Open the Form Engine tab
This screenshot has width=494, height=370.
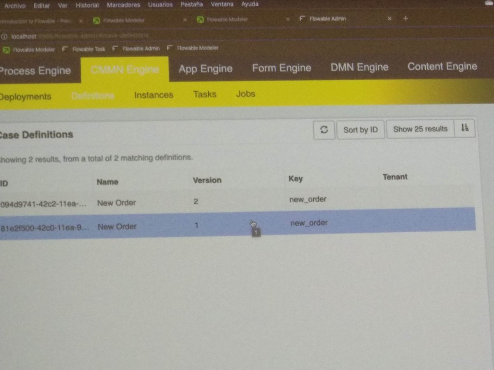[282, 68]
